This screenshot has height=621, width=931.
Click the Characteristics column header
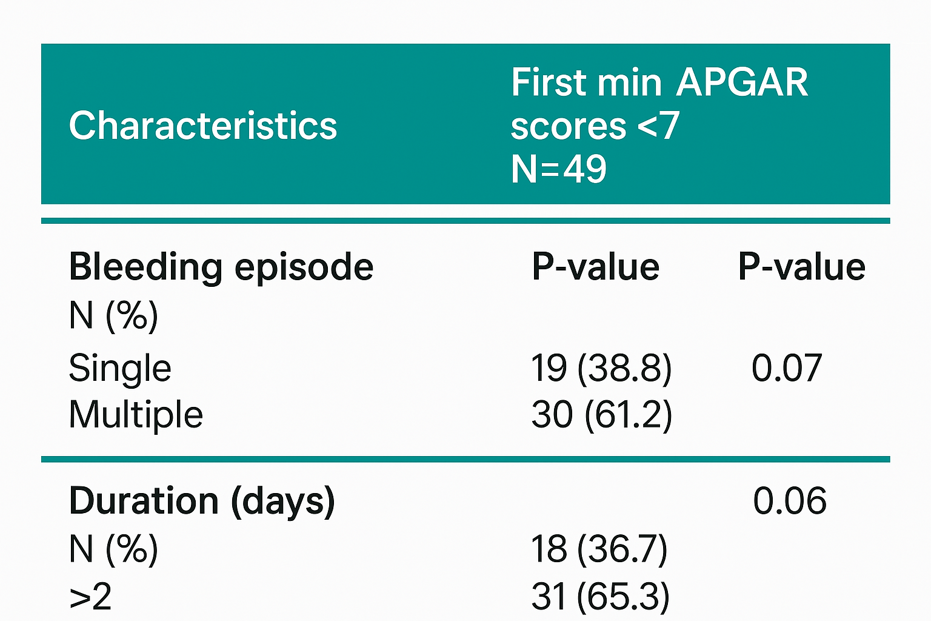pos(202,126)
